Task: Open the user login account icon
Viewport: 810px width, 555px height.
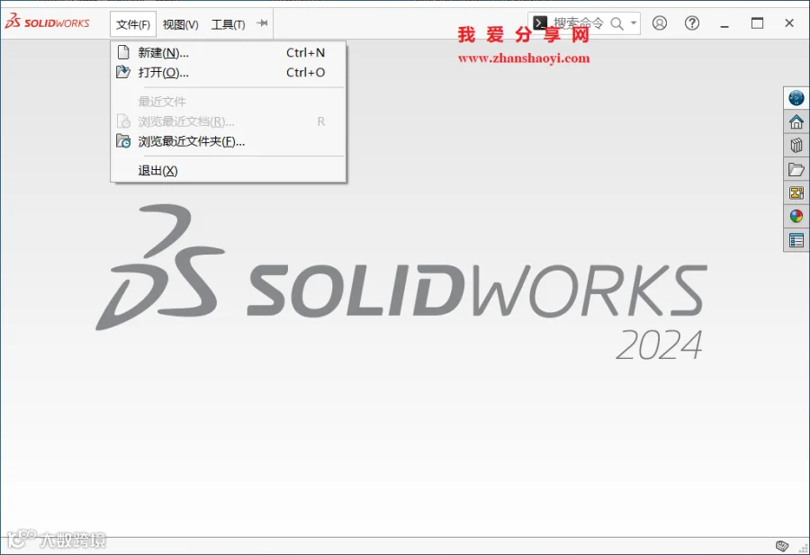Action: click(x=659, y=22)
